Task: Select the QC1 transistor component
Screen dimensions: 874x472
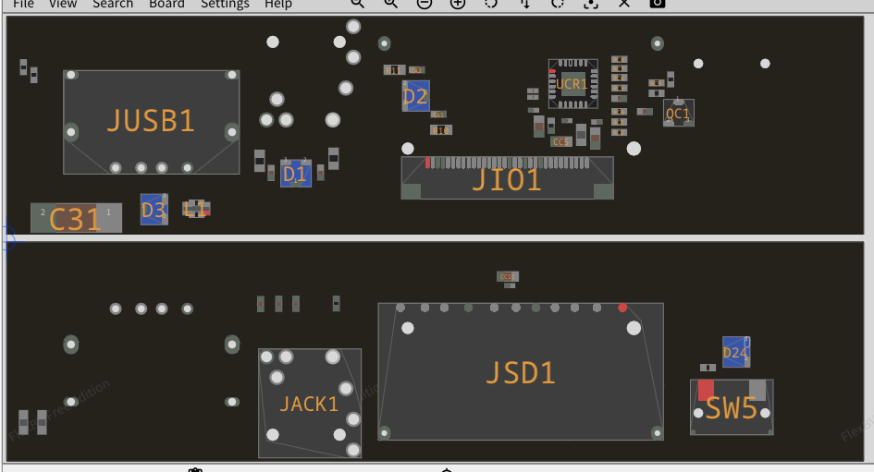Action: pyautogui.click(x=678, y=114)
